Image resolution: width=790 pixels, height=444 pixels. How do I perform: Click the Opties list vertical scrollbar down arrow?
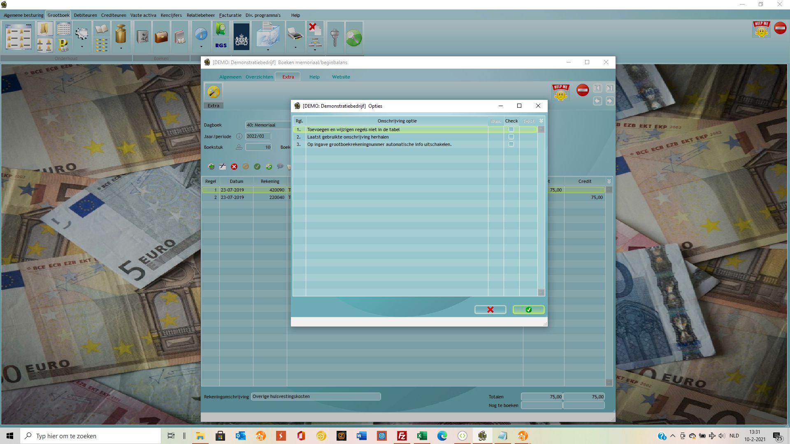pyautogui.click(x=541, y=293)
